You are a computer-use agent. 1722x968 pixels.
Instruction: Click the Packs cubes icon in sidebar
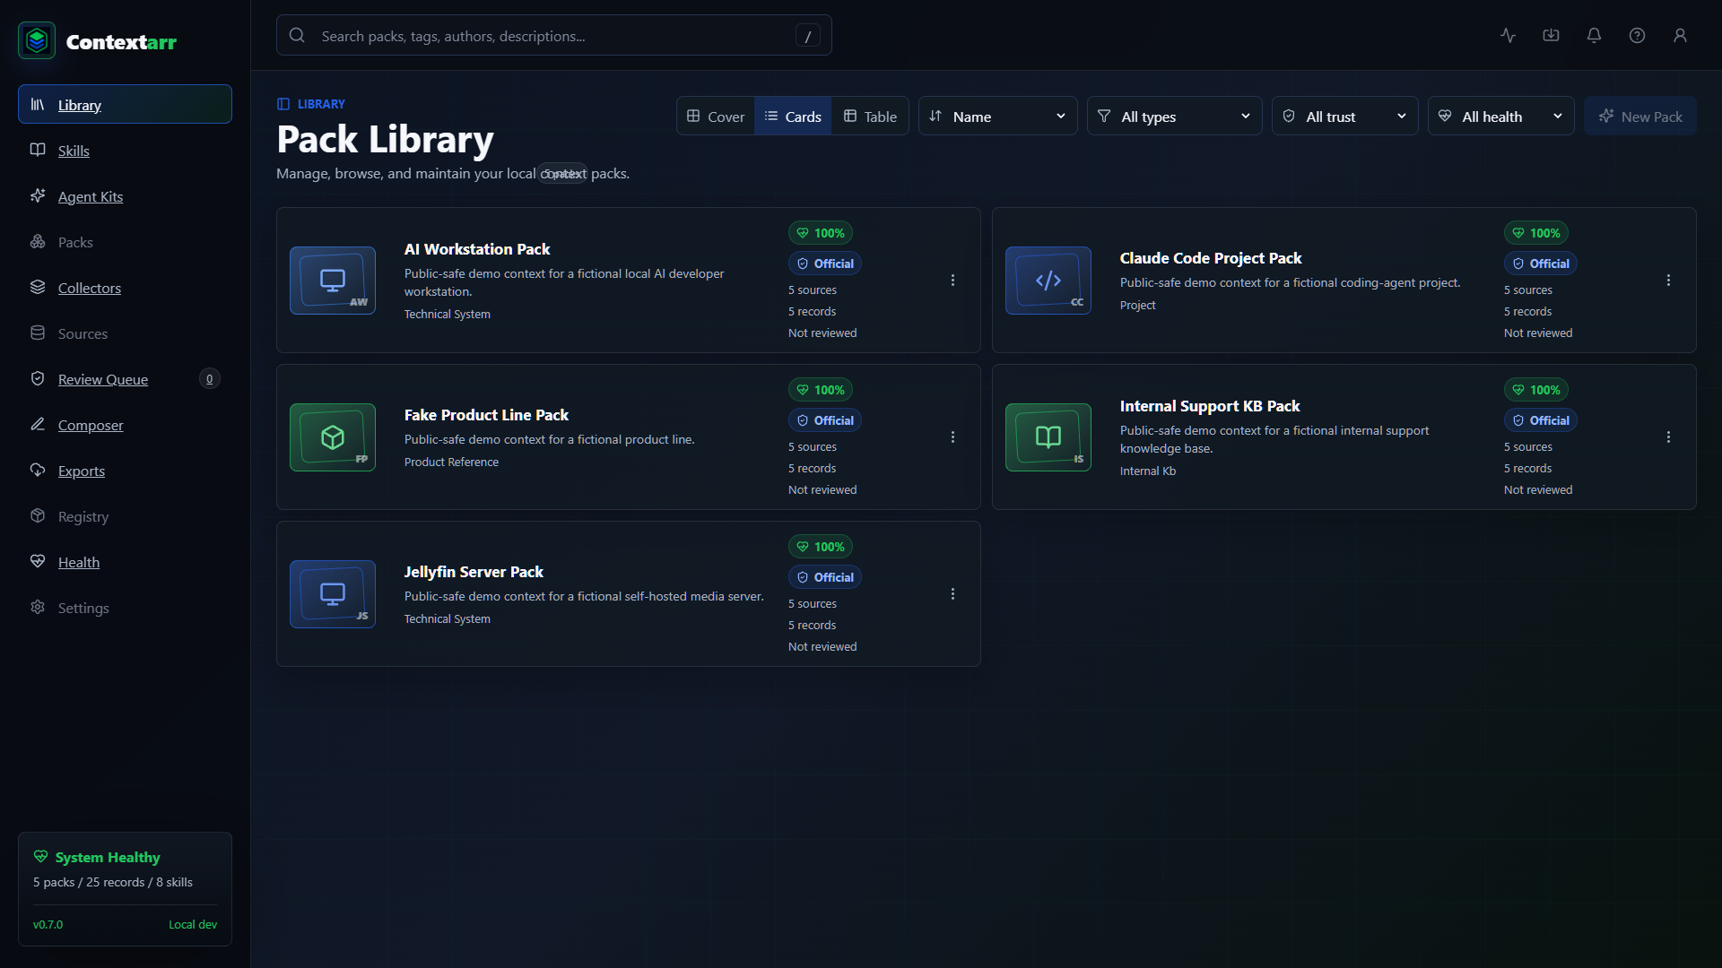[x=38, y=241]
